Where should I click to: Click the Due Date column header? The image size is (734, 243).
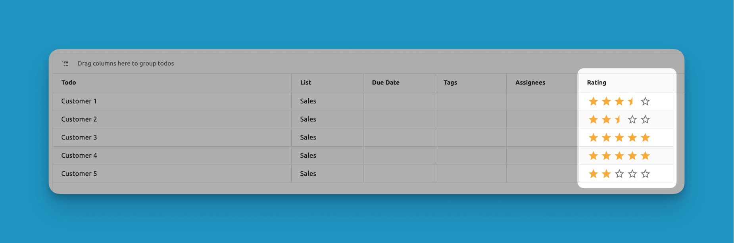pyautogui.click(x=386, y=82)
